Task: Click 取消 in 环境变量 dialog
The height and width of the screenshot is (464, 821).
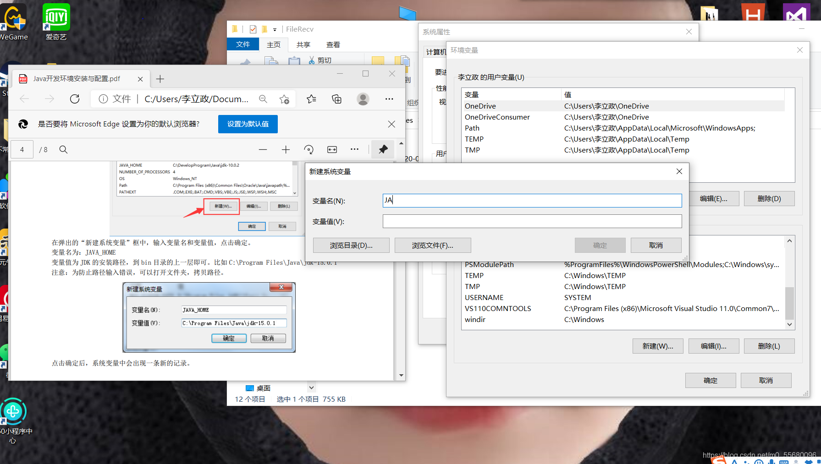Action: [x=766, y=381]
